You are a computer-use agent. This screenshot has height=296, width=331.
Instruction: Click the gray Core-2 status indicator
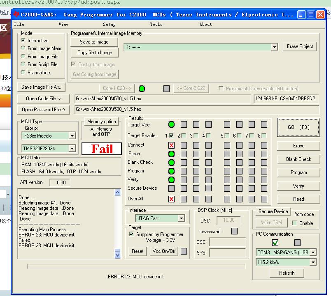coord(166,89)
